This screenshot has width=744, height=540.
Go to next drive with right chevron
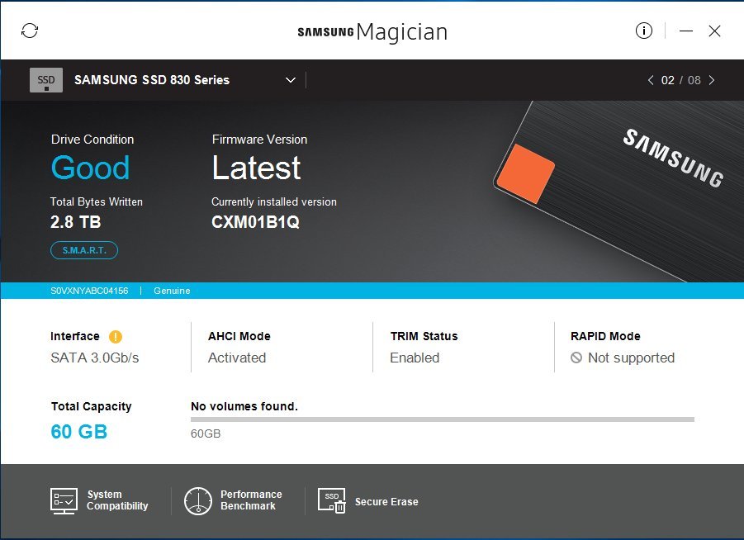click(x=712, y=80)
